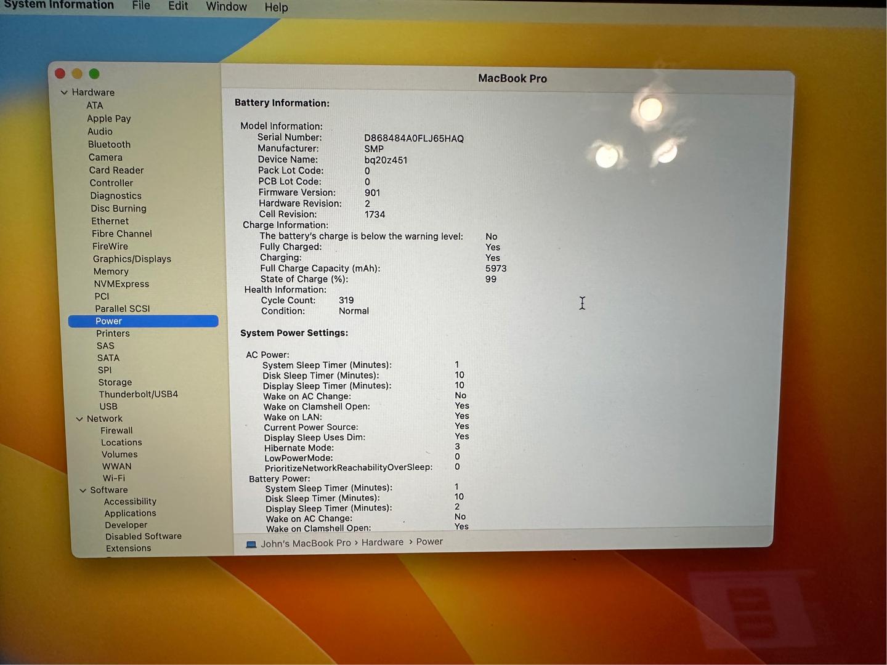887x665 pixels.
Task: Select Parallel SCSI in the sidebar
Action: (x=123, y=308)
